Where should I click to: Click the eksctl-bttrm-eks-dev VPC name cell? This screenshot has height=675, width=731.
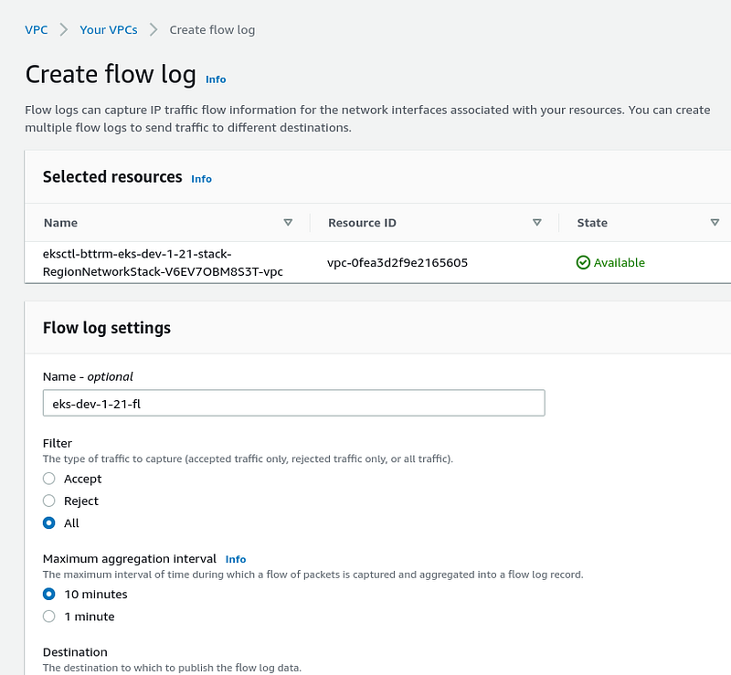(163, 263)
